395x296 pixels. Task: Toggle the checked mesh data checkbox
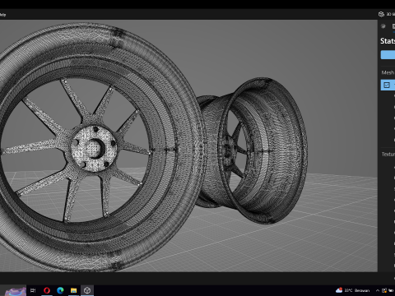point(387,85)
